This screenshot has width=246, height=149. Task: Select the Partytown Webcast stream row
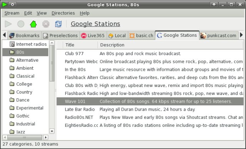coord(150,61)
